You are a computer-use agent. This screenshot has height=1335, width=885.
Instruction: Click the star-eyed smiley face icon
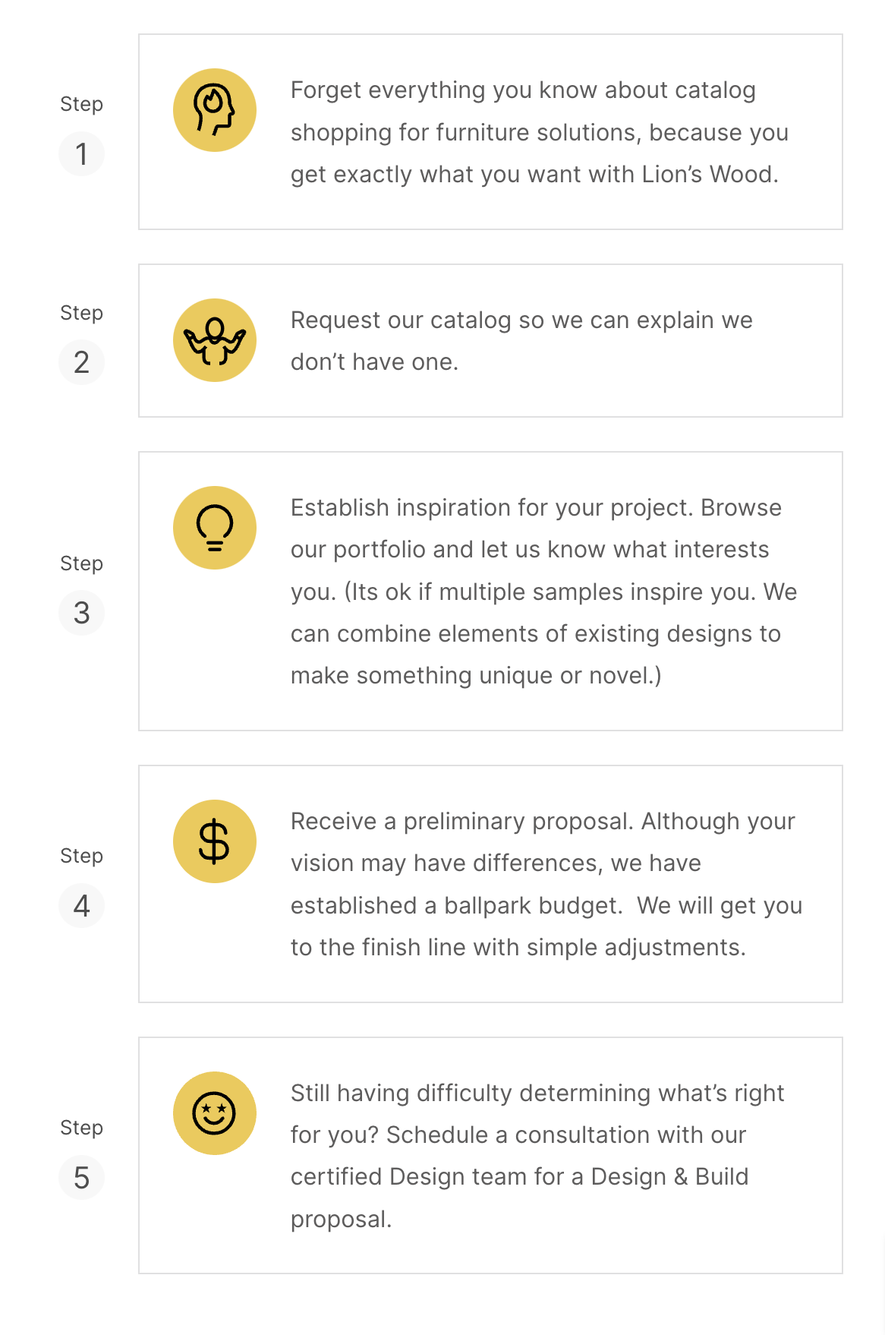pyautogui.click(x=215, y=1113)
